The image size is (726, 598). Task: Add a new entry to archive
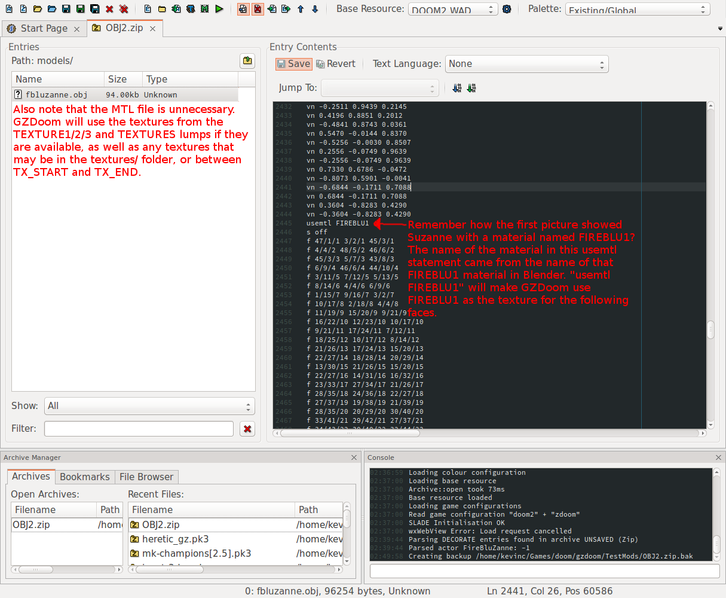[x=148, y=9]
